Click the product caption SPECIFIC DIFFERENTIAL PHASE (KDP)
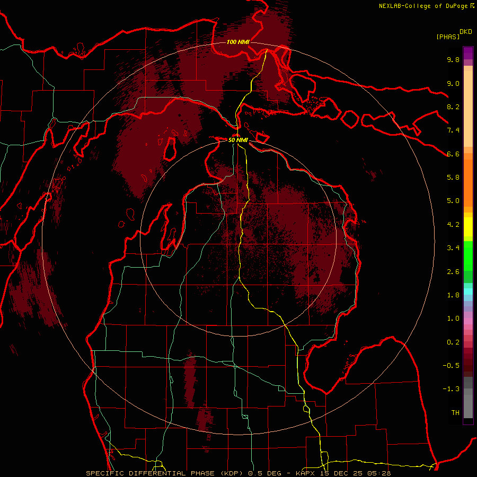The width and height of the screenshot is (477, 477). point(166,473)
